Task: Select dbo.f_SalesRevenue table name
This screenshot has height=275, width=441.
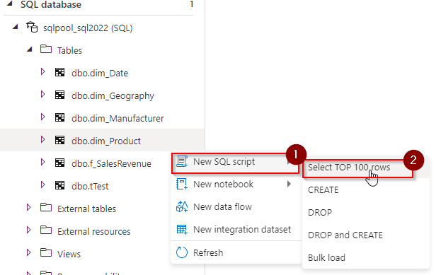Action: [x=111, y=163]
